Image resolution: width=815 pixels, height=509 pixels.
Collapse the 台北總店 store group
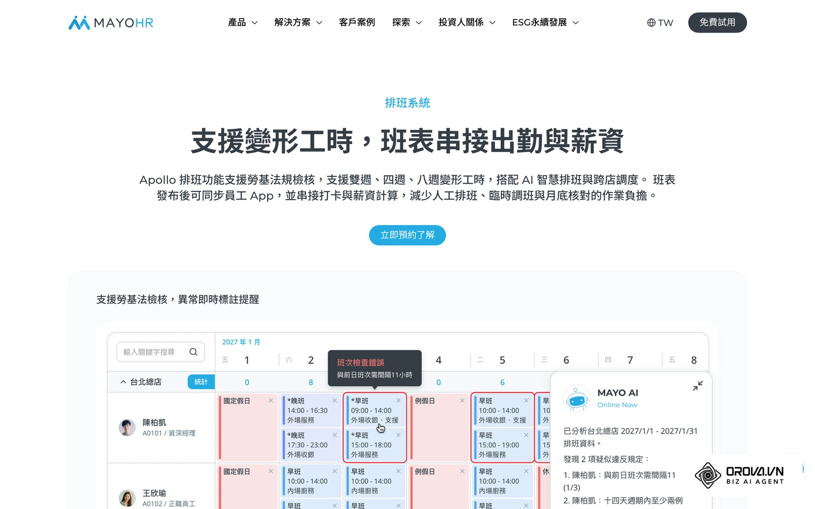coord(123,382)
